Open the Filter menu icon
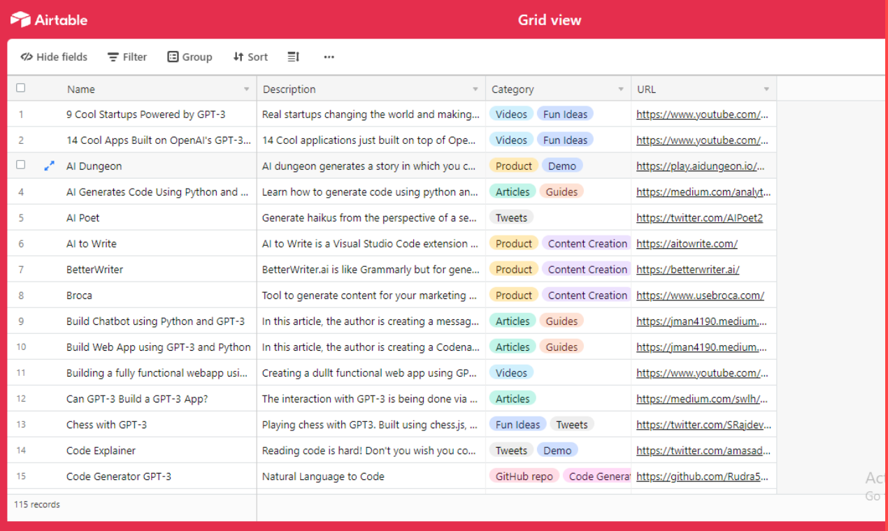The image size is (888, 531). tap(112, 57)
